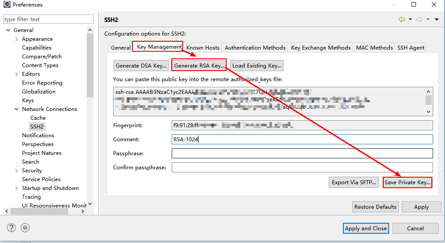445x243 pixels.
Task: Select Perspectives tree item
Action: (38, 144)
